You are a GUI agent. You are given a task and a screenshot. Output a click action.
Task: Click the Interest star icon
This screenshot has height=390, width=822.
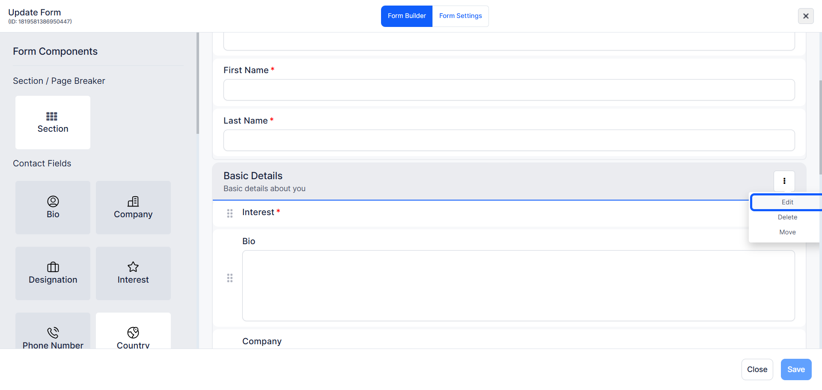133,267
